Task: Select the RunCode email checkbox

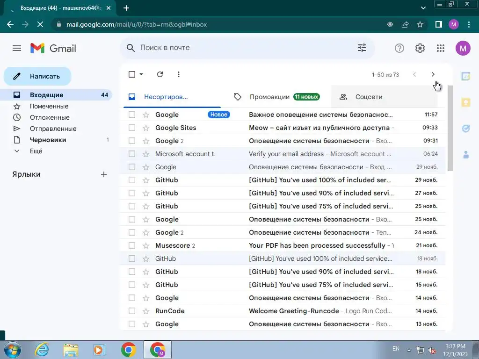Action: 132,311
